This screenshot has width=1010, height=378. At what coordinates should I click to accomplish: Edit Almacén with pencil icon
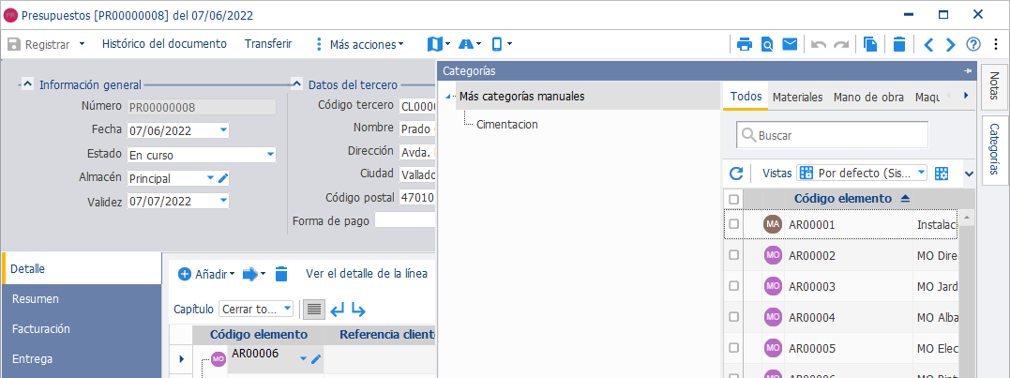[223, 178]
